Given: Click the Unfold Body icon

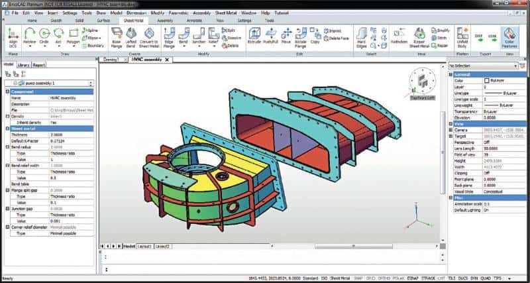Looking at the screenshot, I should [461, 36].
